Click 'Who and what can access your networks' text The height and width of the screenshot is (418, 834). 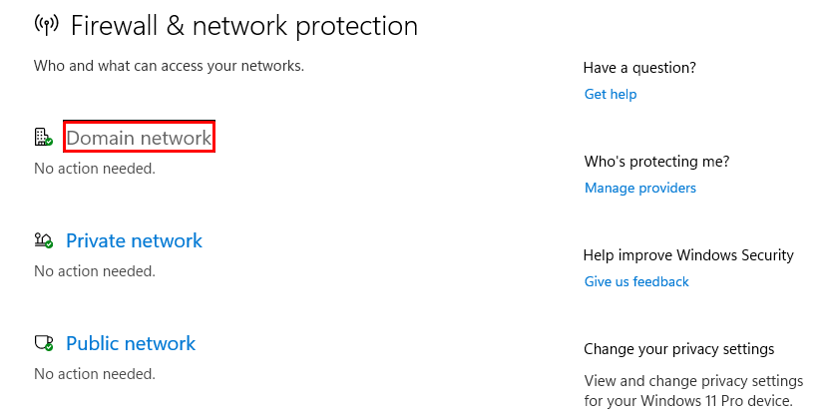169,66
